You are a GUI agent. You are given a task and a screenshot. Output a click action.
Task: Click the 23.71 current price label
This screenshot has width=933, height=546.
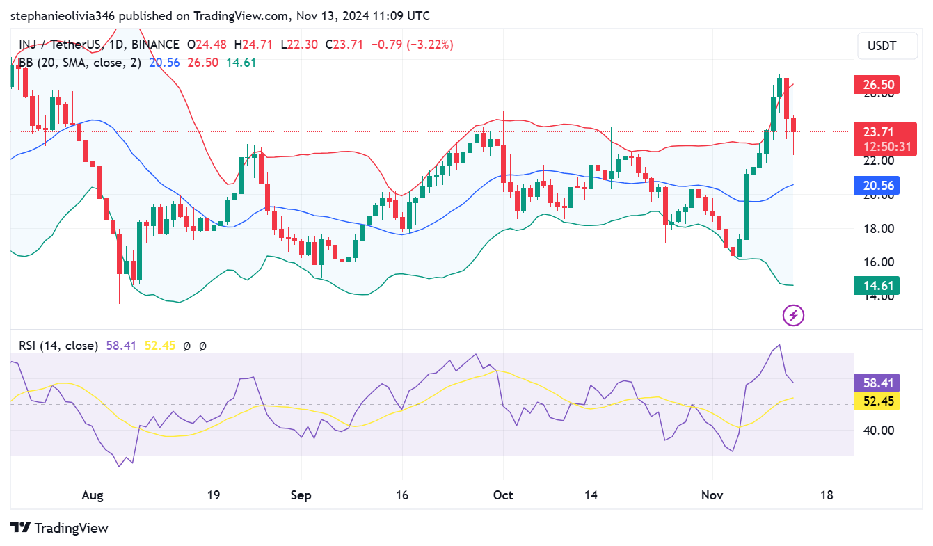[878, 131]
